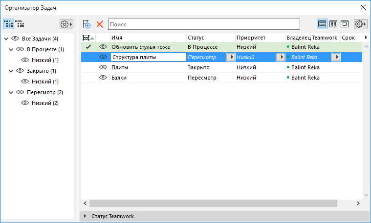The width and height of the screenshot is (371, 223).
Task: Click the horizontal scrollbar left arrow
Action: [85, 203]
